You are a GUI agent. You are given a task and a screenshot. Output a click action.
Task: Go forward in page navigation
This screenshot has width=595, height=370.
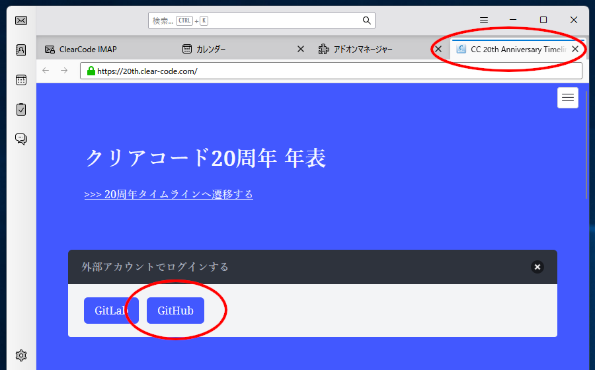point(64,71)
